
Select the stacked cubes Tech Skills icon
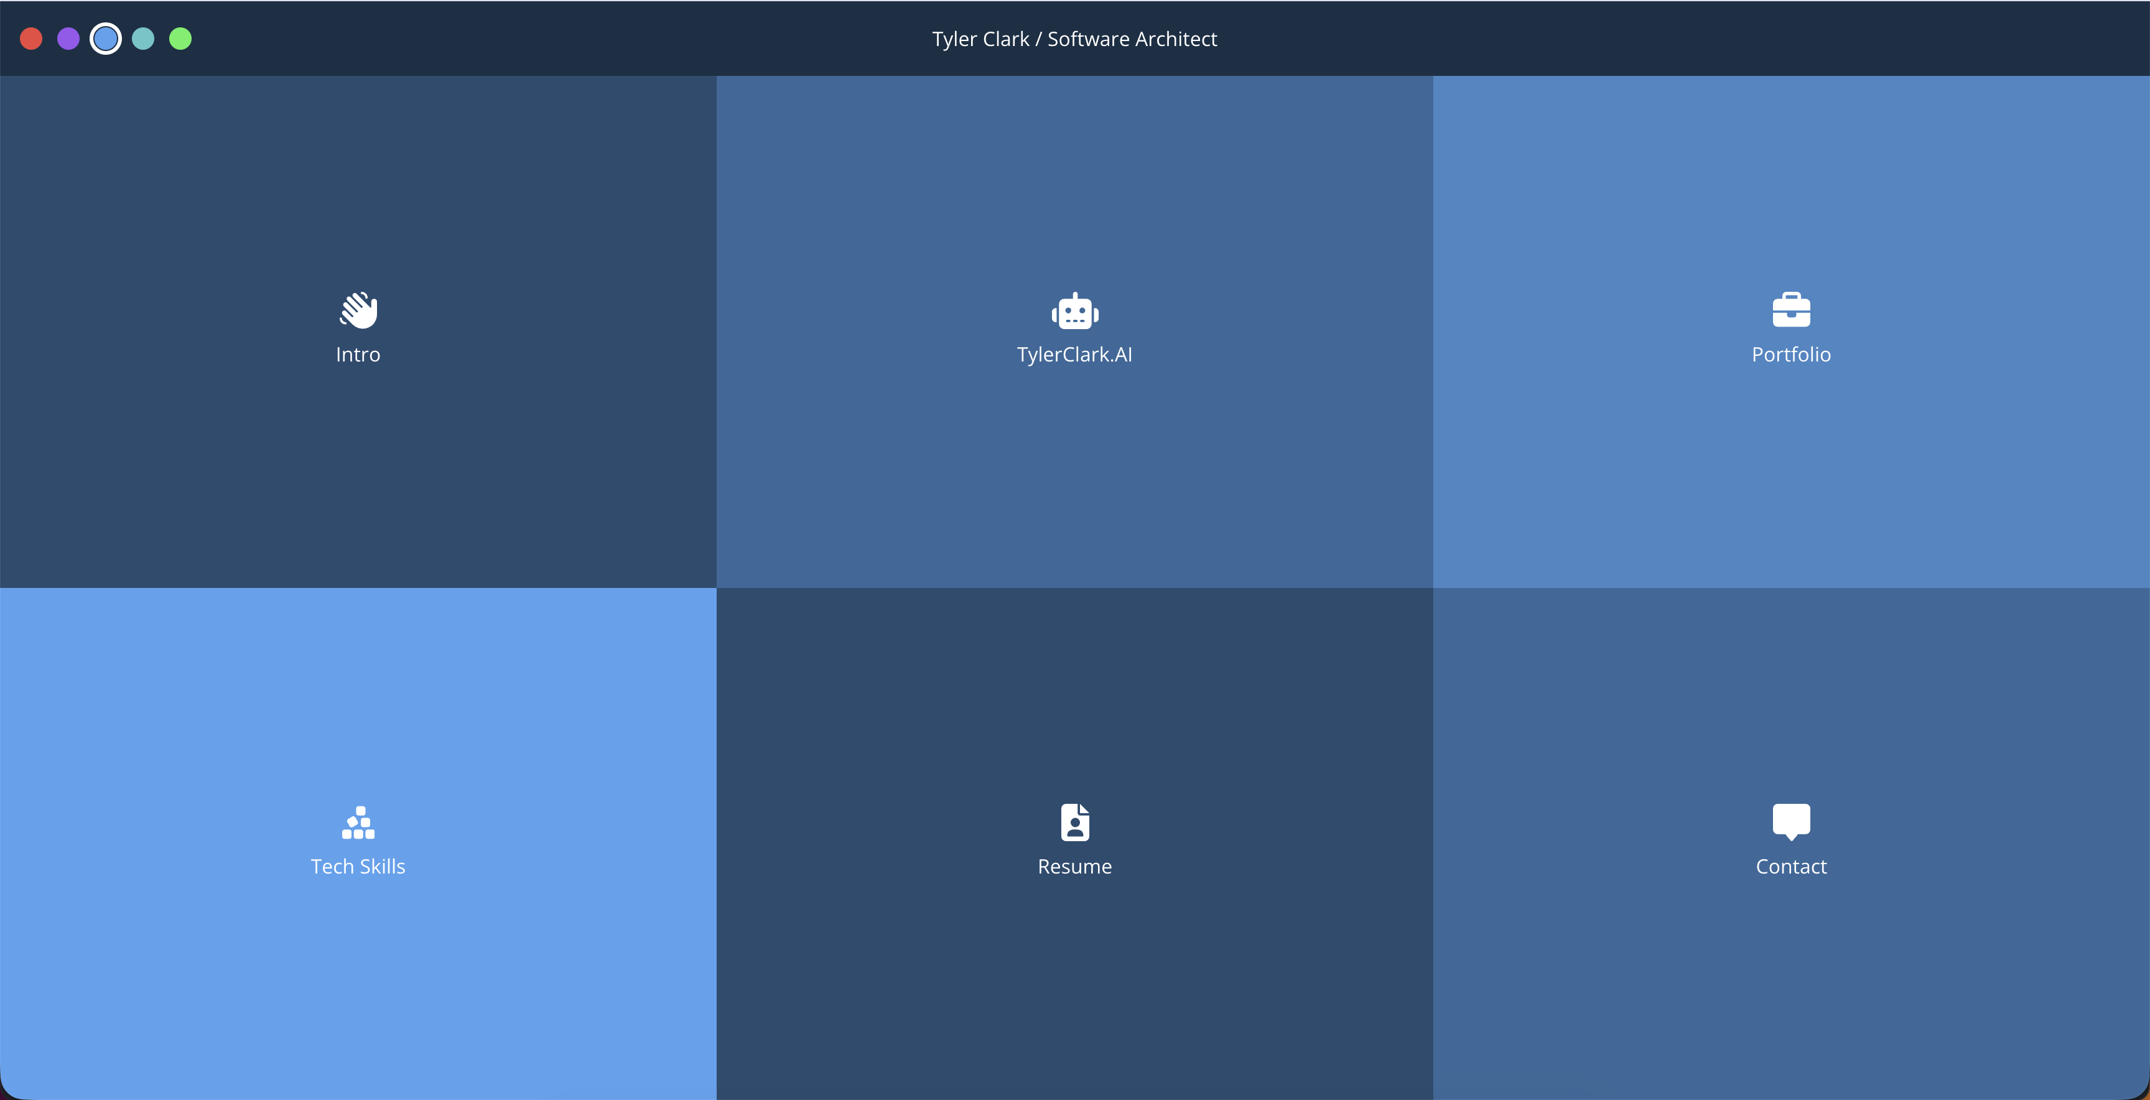[x=358, y=822]
